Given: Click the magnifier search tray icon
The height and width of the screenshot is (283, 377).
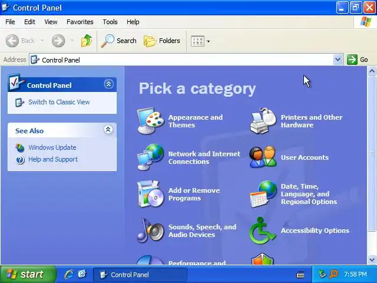Looking at the screenshot, I should coord(334,274).
